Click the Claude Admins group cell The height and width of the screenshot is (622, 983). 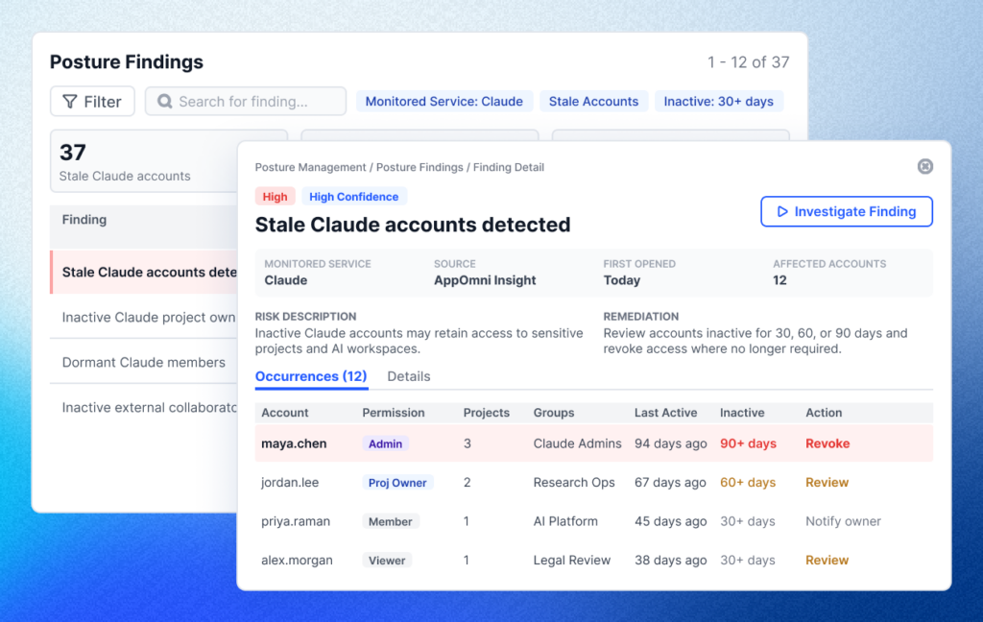pyautogui.click(x=577, y=443)
